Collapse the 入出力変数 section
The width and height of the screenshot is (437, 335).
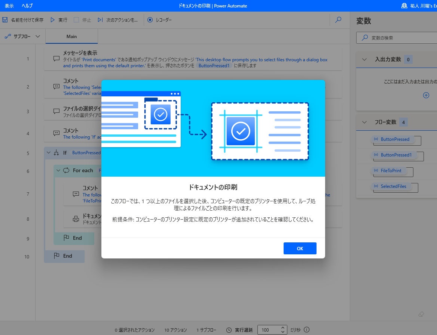364,59
